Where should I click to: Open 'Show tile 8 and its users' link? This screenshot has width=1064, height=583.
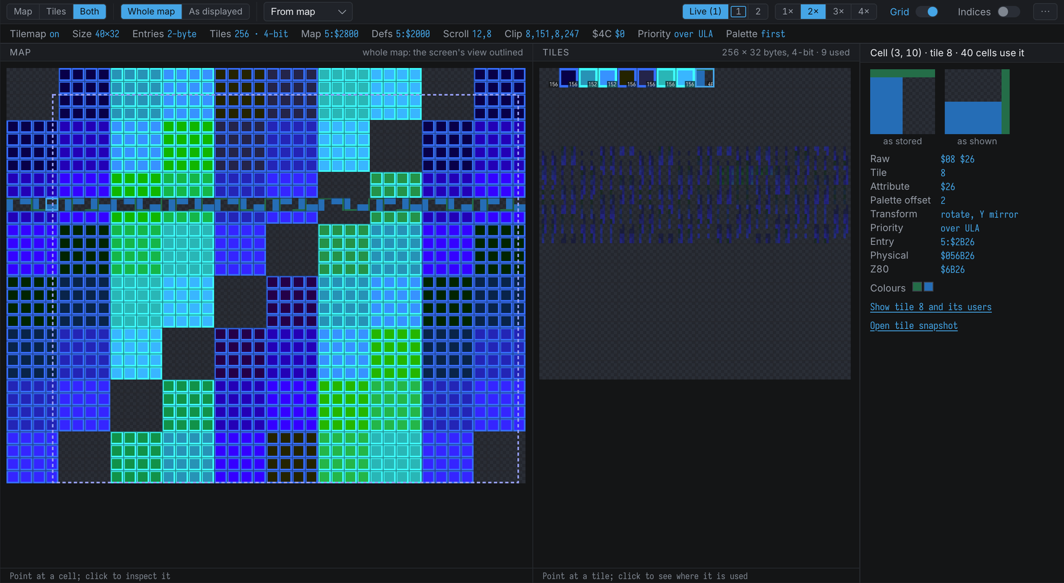(x=931, y=307)
